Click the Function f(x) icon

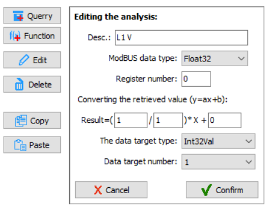pyautogui.click(x=15, y=36)
